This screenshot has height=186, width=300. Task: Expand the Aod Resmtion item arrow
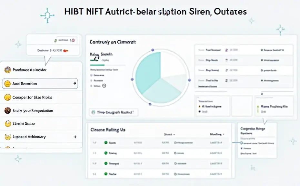click(x=75, y=84)
